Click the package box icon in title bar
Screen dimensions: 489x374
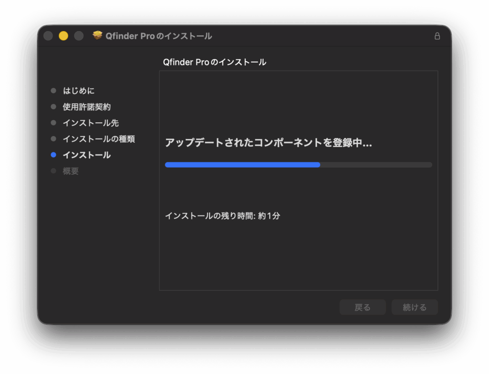point(97,36)
